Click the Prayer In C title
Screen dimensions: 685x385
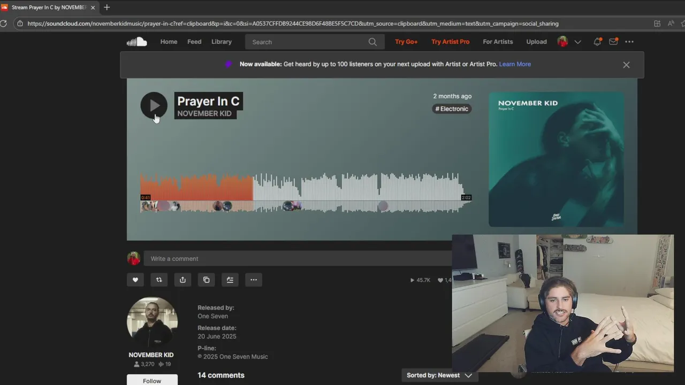tap(208, 101)
